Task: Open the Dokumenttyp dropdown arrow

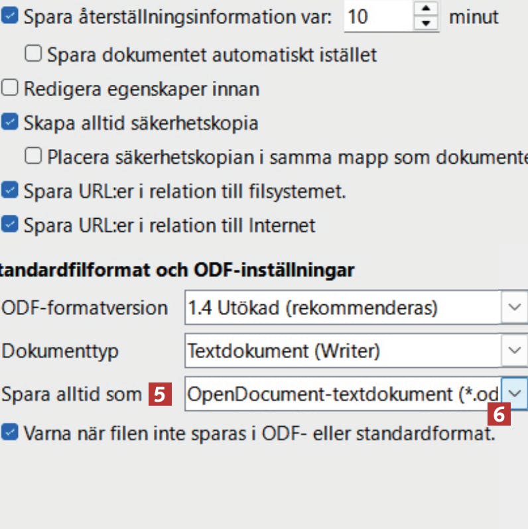Action: tap(514, 351)
